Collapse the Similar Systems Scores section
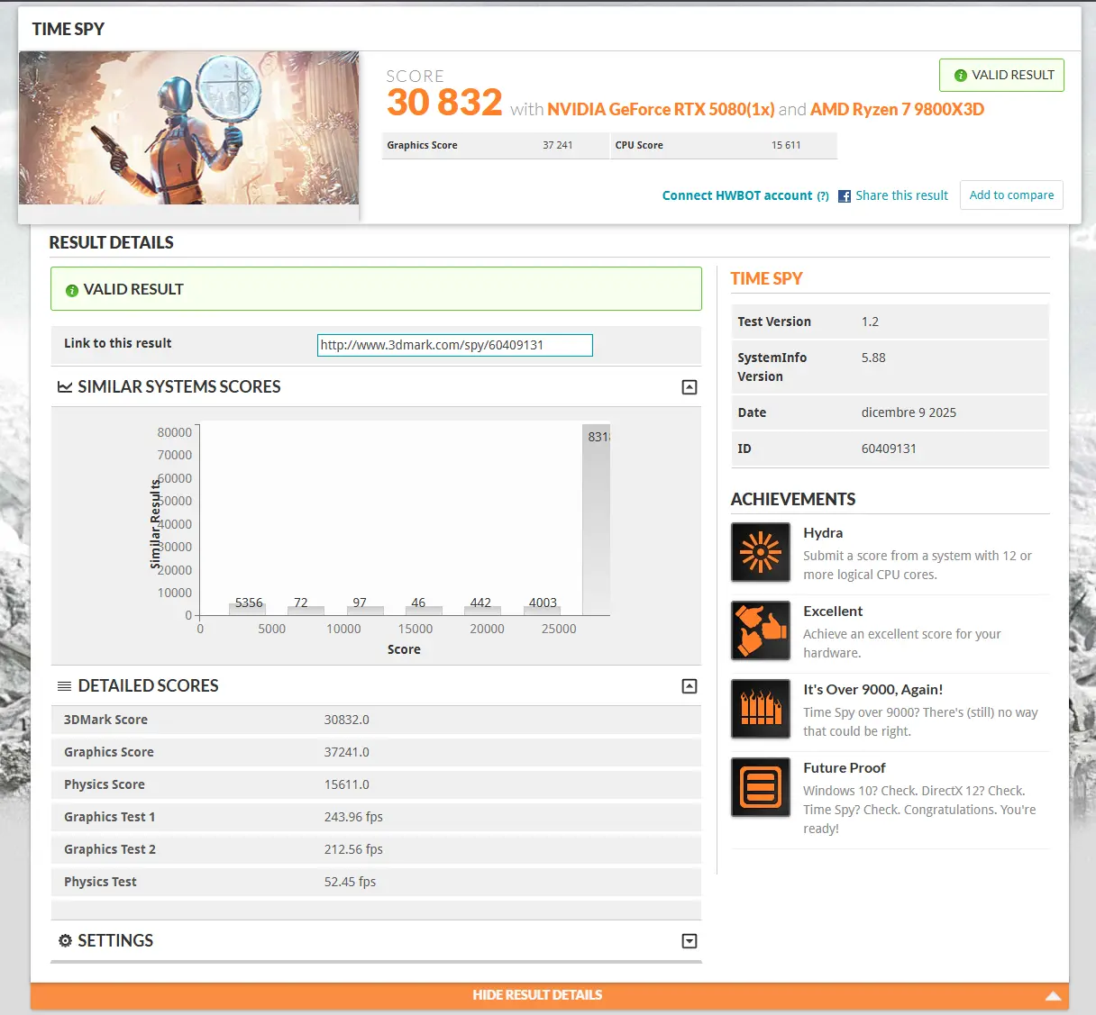1096x1015 pixels. pyautogui.click(x=690, y=387)
